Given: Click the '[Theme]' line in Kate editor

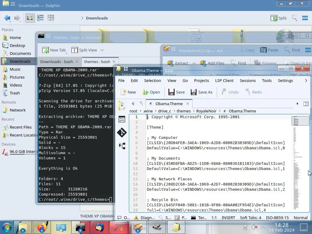Looking at the screenshot, I should 155,127.
